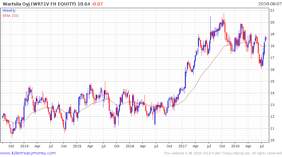Click the chart title 'Wartsila Oyj (WRT1V FH EQUITY)'
Viewport: 282px width, 157px height.
(39, 4)
